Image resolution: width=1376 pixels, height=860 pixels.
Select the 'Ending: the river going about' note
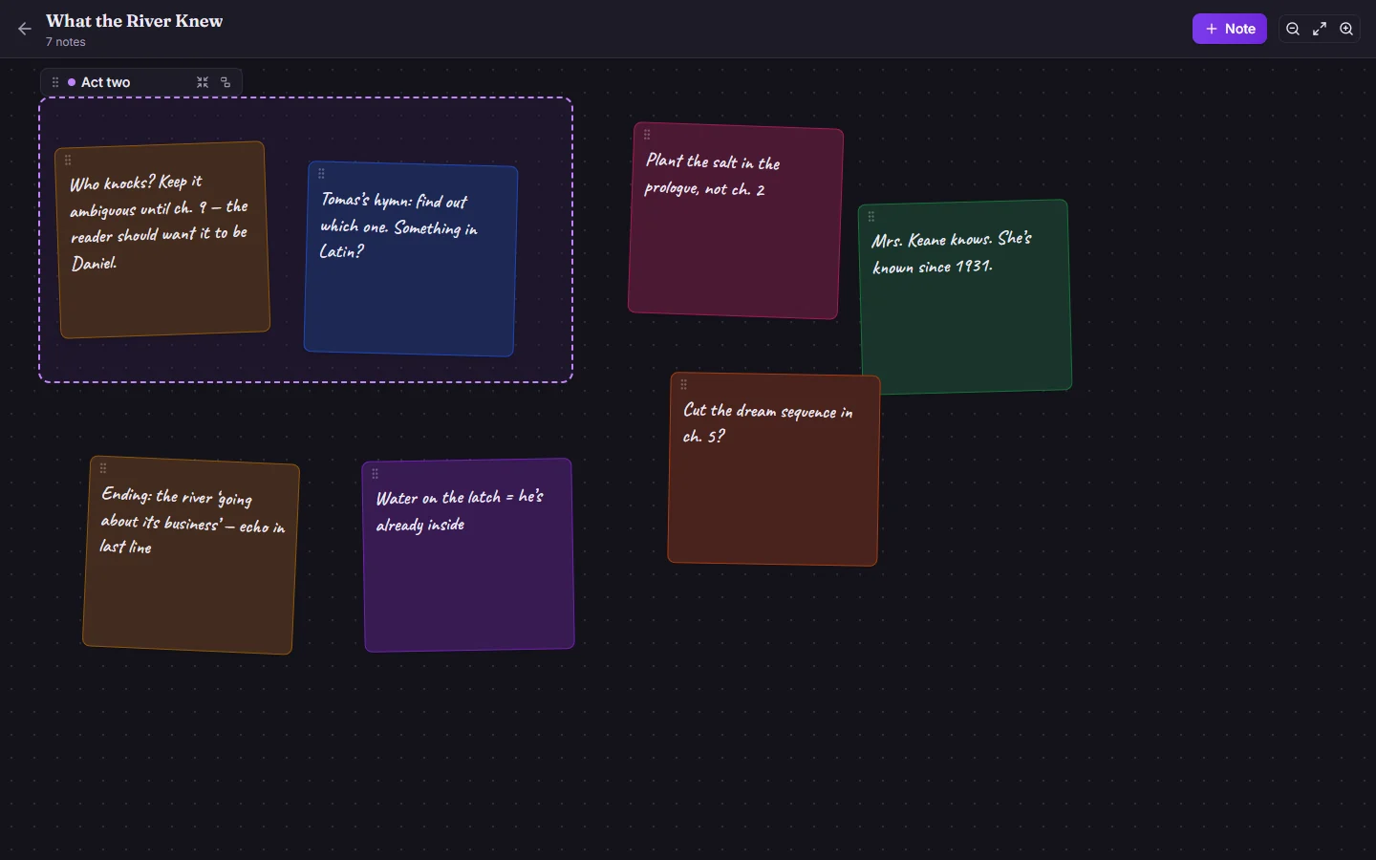[191, 555]
